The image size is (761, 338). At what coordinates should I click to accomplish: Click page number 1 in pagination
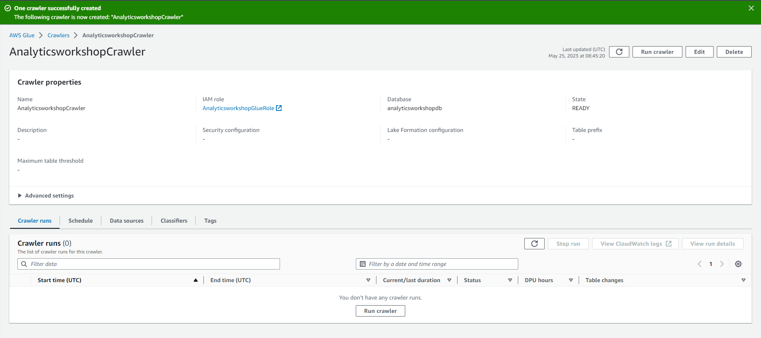711,264
